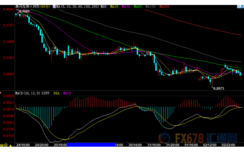Viewport: 244px width, 152px height.
Task: Click the second blue icon at top-right edge
Action: 243,6
